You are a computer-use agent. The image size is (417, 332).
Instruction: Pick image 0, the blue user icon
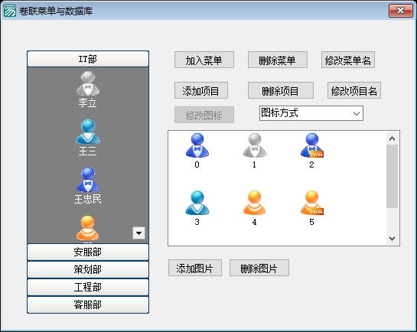[197, 145]
